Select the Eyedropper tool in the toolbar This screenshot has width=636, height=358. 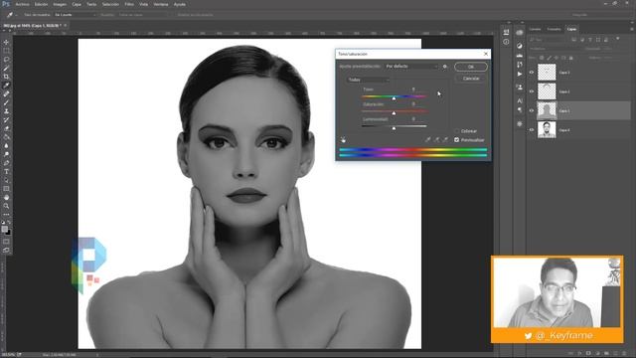click(6, 86)
